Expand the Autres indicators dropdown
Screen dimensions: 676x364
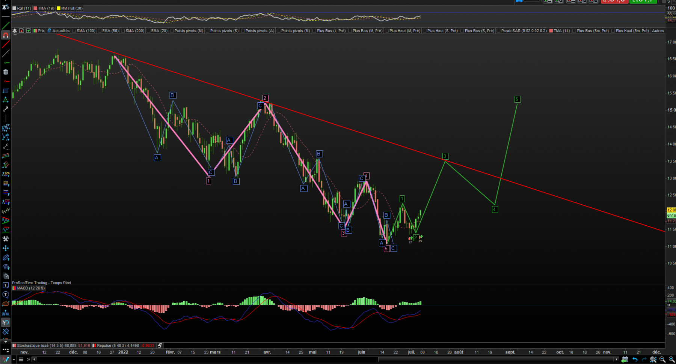click(658, 31)
